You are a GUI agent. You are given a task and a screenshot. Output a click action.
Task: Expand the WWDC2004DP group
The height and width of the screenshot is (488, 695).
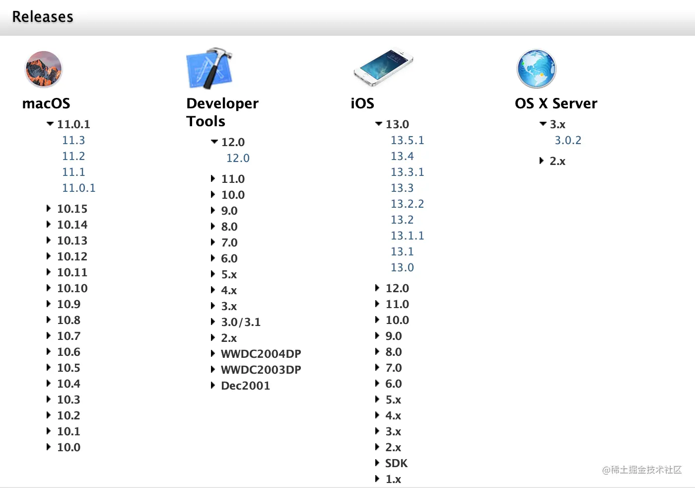[213, 353]
